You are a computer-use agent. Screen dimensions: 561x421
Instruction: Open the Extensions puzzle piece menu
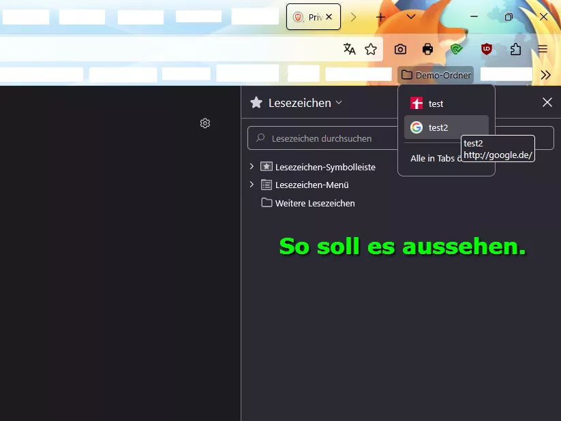pyautogui.click(x=515, y=49)
